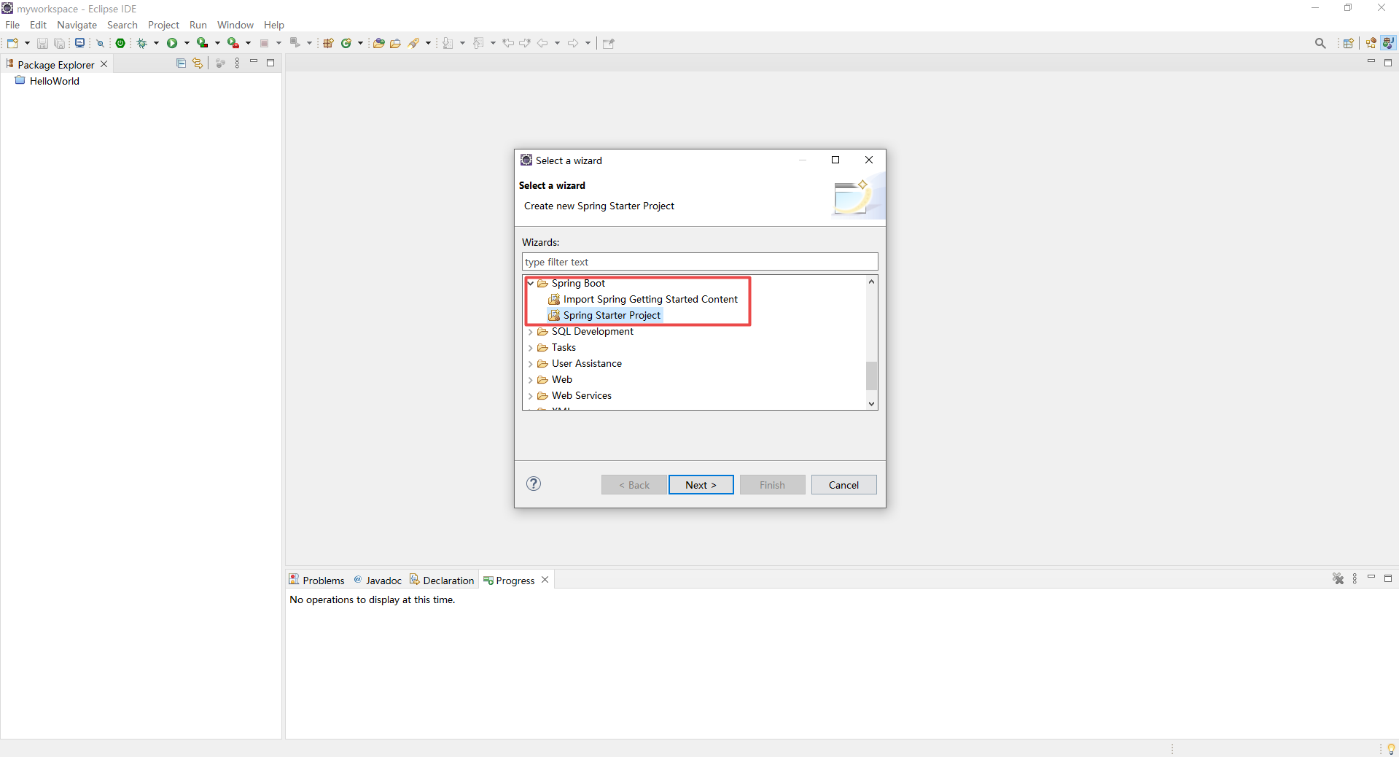Click the Cancel button
Image resolution: width=1399 pixels, height=757 pixels.
(843, 485)
